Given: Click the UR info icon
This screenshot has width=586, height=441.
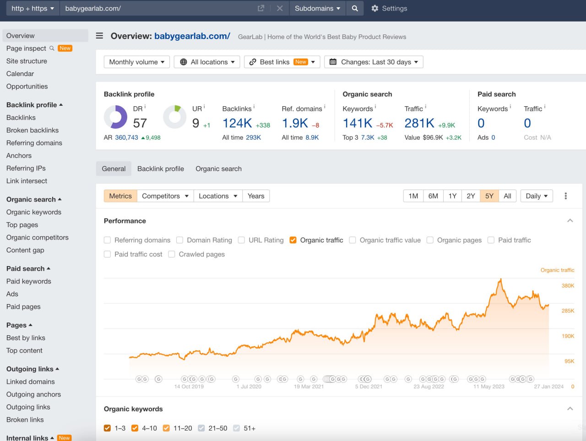Looking at the screenshot, I should (204, 107).
